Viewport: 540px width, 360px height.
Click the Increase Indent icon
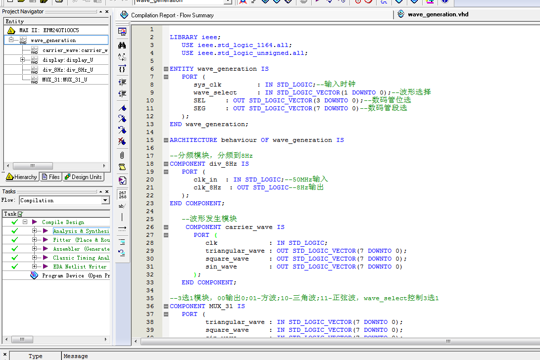(122, 82)
